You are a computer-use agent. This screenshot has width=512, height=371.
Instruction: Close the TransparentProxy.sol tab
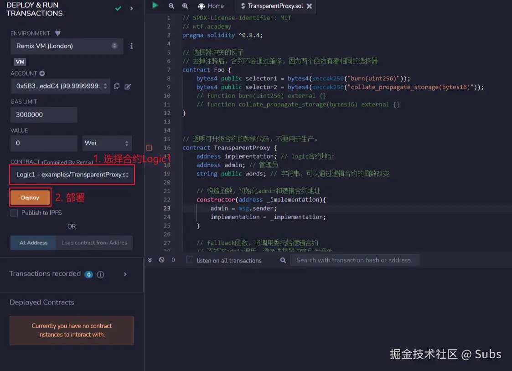pyautogui.click(x=309, y=6)
